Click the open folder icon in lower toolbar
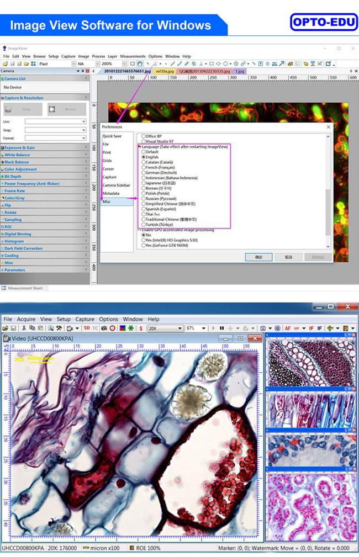359x557 pixels. [6, 328]
